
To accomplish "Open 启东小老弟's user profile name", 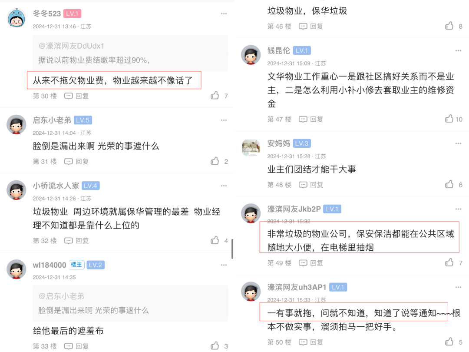I will tap(52, 120).
